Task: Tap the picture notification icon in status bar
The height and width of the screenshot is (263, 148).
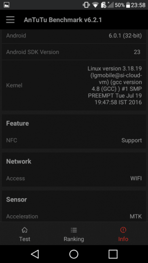Action: click(x=6, y=5)
